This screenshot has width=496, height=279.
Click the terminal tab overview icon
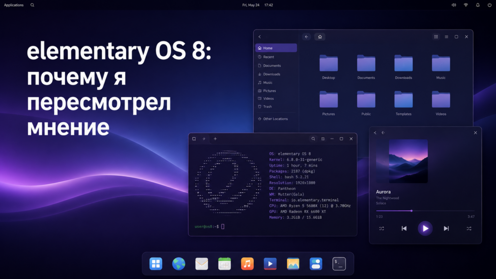(194, 139)
